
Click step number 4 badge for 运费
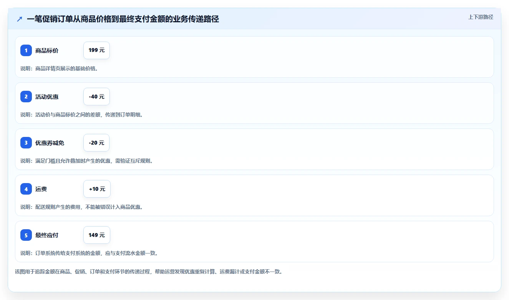coord(26,189)
